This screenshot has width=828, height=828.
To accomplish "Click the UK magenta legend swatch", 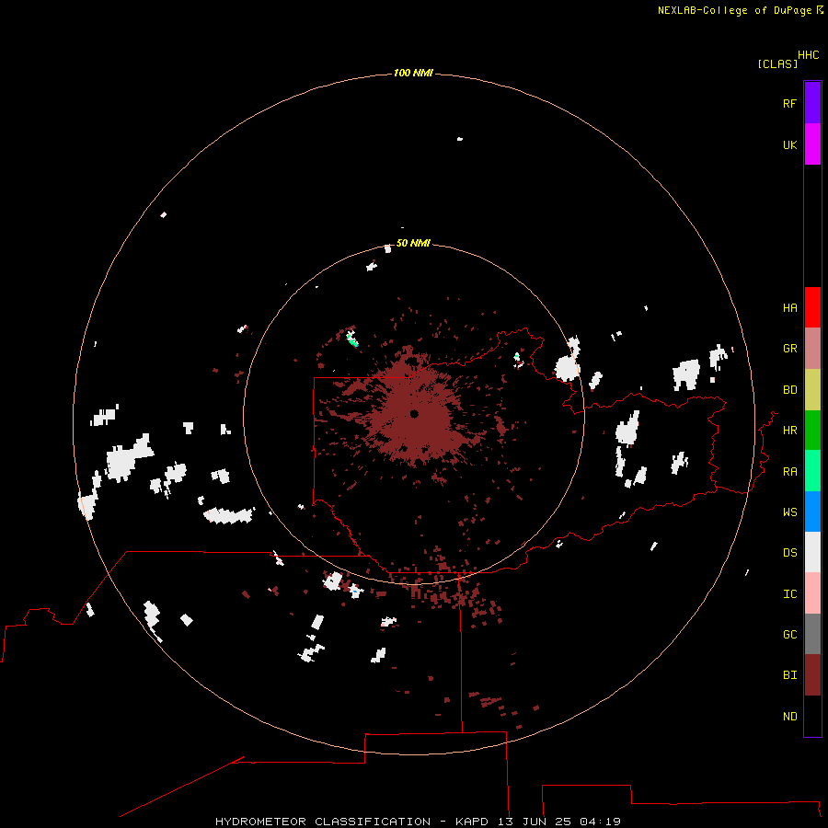I will point(812,144).
